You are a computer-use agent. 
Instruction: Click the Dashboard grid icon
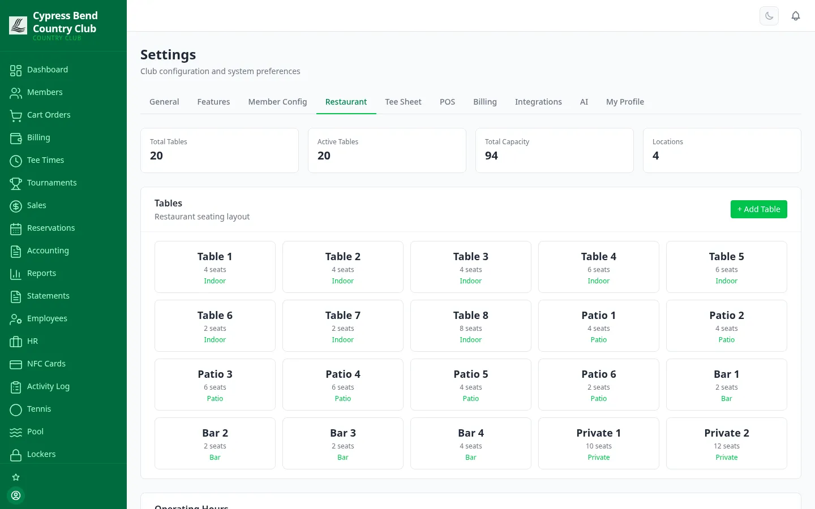pos(16,70)
